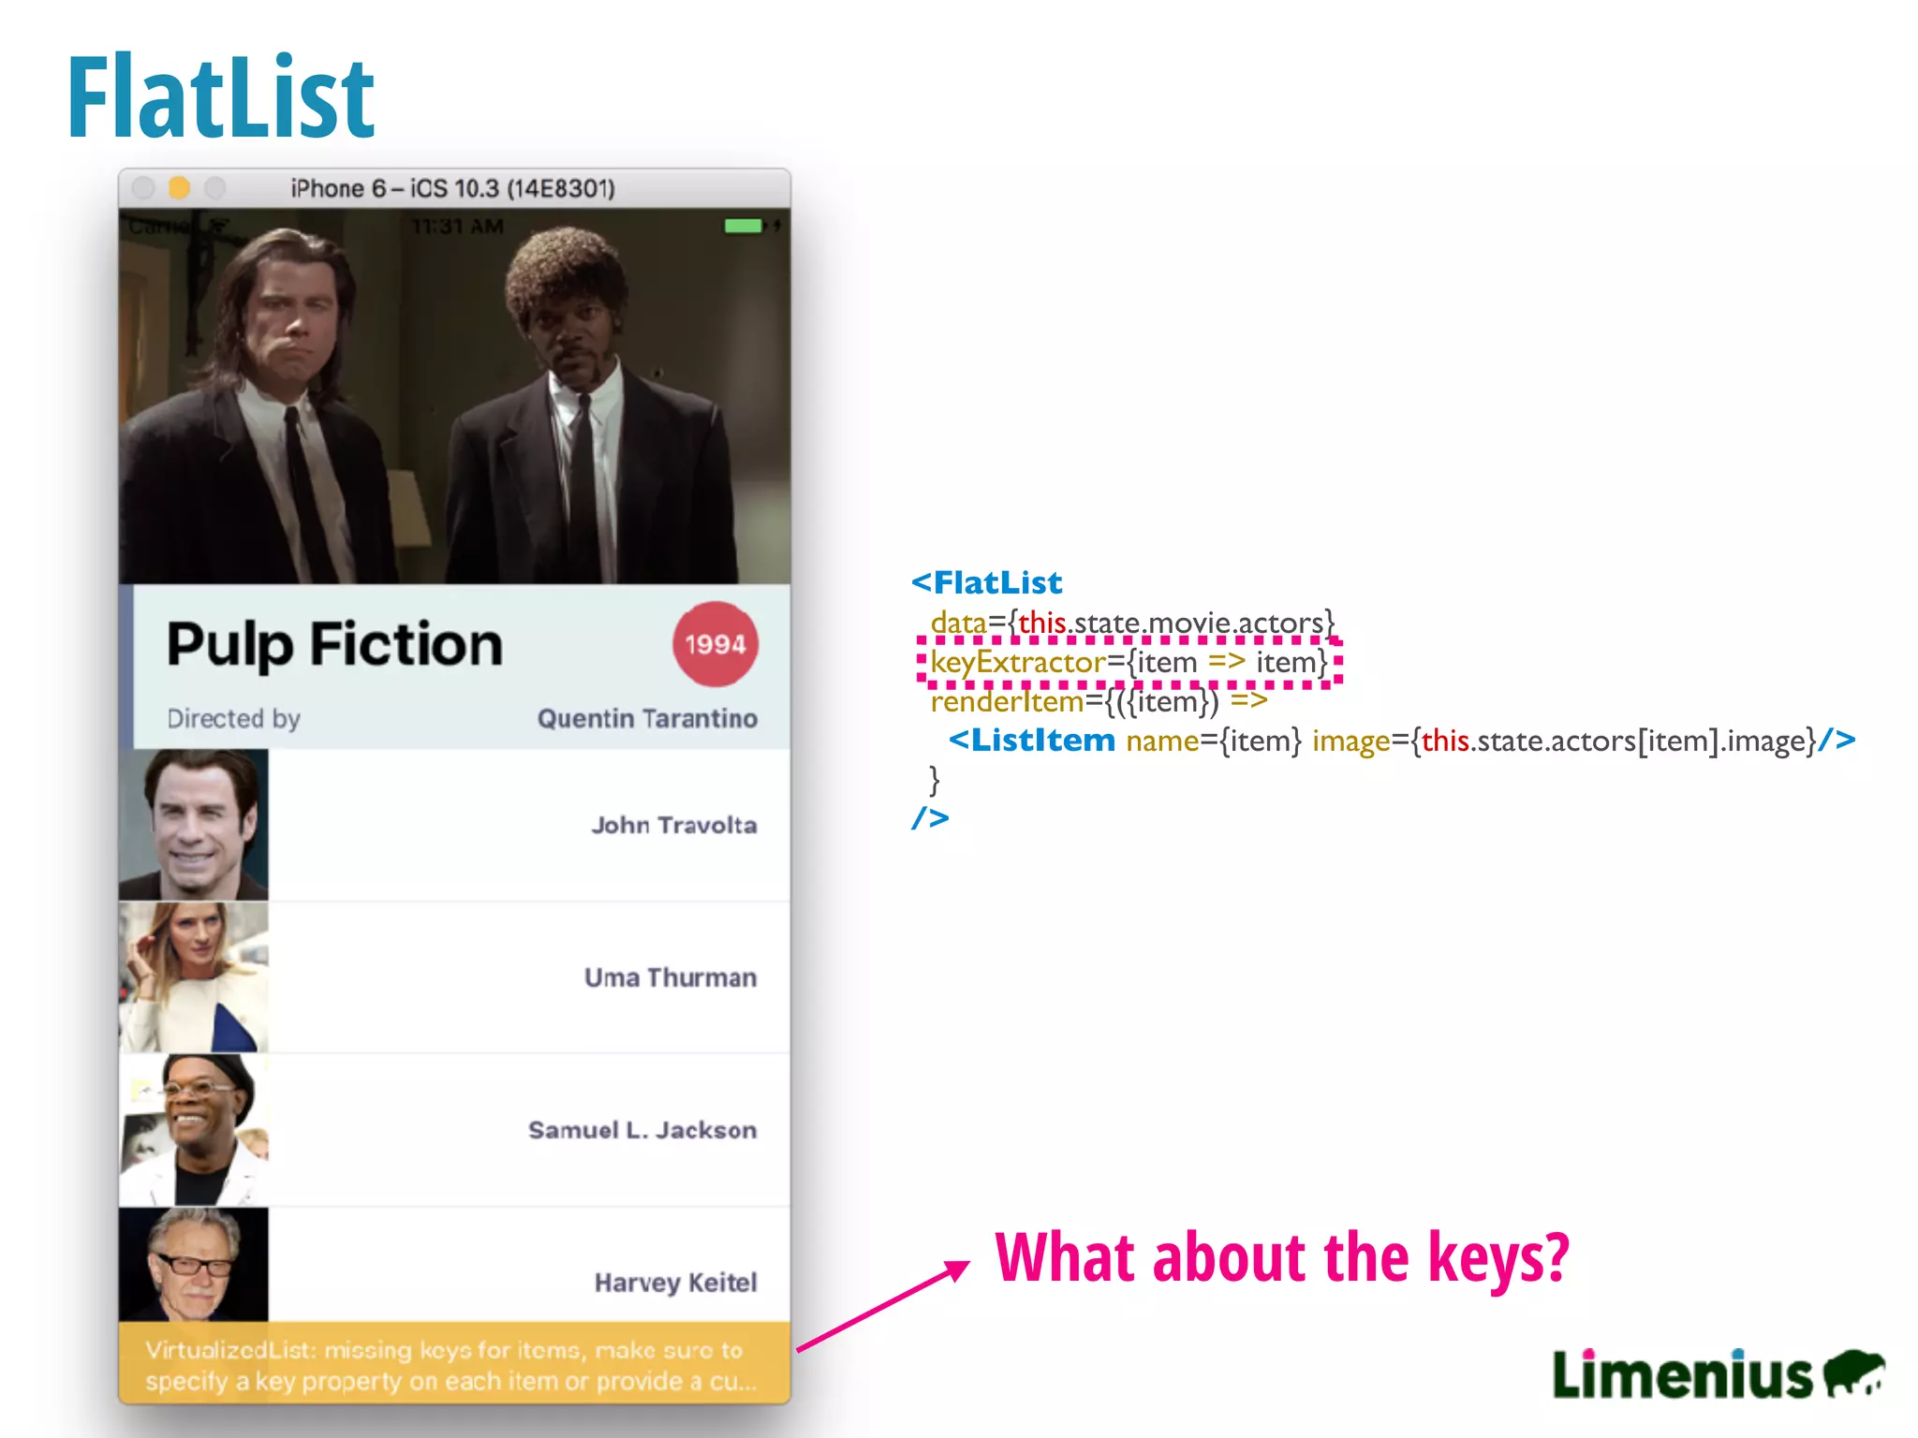Click the Pulp Fiction movie title
The height and width of the screenshot is (1438, 1918).
[334, 644]
